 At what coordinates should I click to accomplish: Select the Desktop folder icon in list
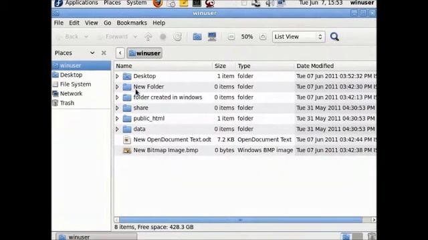[127, 76]
